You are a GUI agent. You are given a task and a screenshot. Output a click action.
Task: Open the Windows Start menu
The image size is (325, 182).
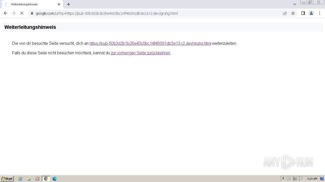7,179
